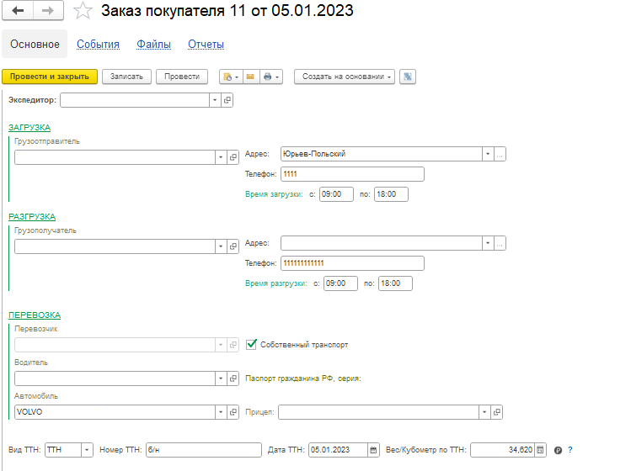
Task: Open calculator for Вес/Кубометр по ТТН
Action: pyautogui.click(x=541, y=450)
